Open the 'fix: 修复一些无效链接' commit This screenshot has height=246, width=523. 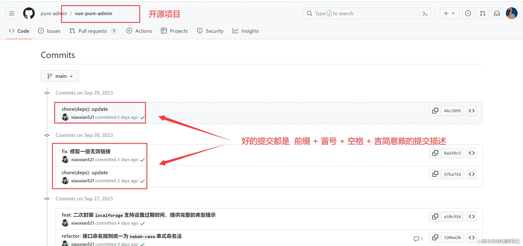86,151
